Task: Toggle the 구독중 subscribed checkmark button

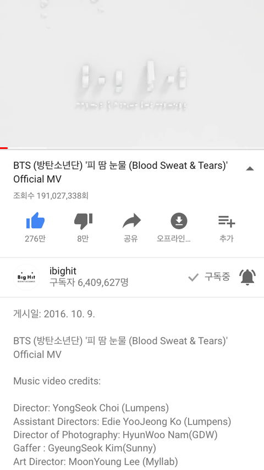Action: (x=209, y=277)
